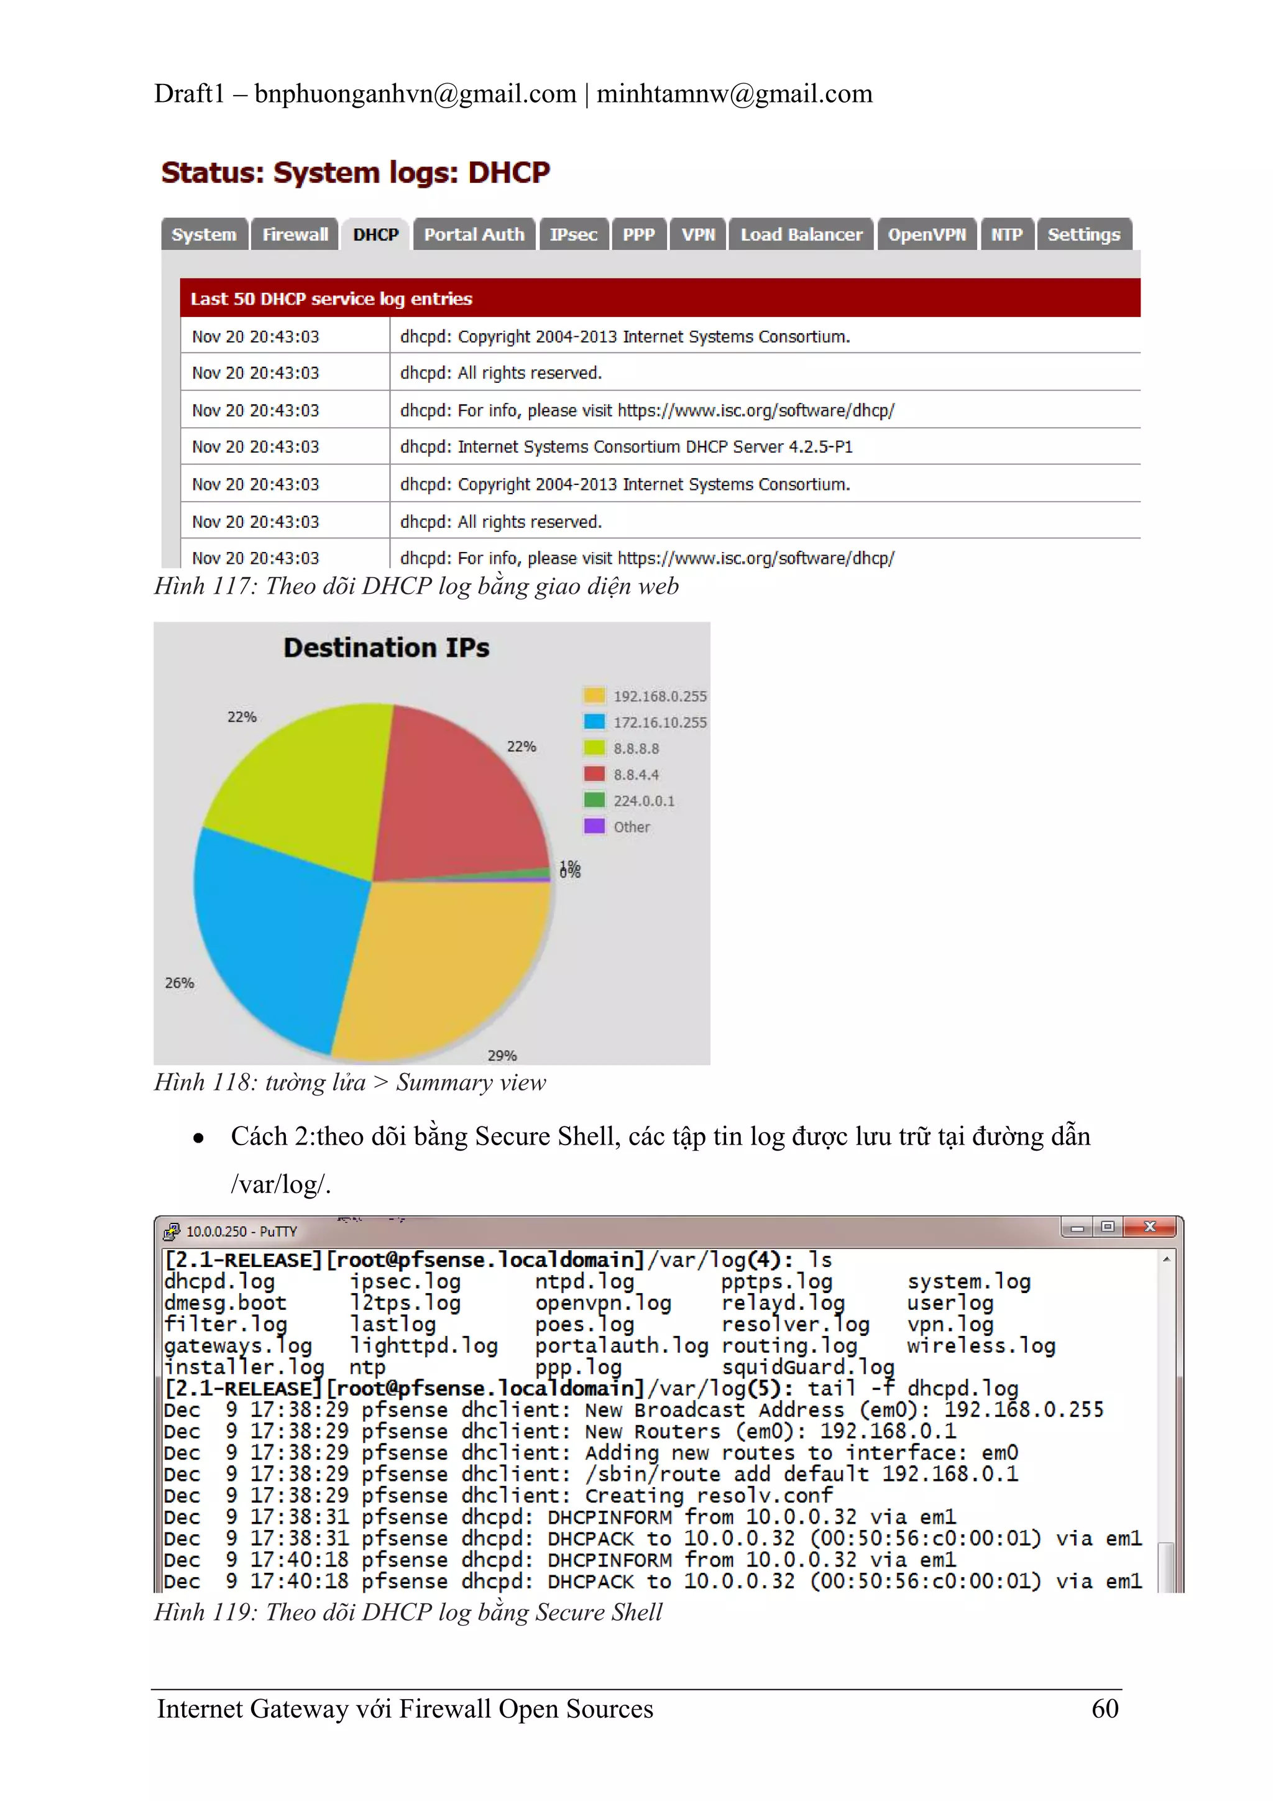This screenshot has height=1801, width=1273.
Task: Click the '10.0.0.250 - PuTTY' window title
Action: tap(242, 1232)
